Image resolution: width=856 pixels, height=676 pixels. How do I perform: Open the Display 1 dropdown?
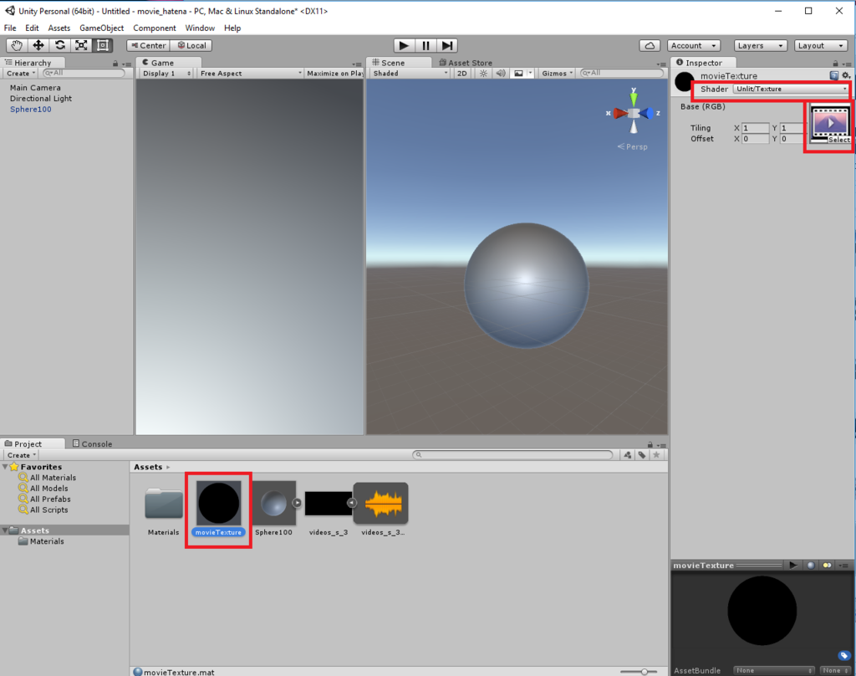[166, 74]
